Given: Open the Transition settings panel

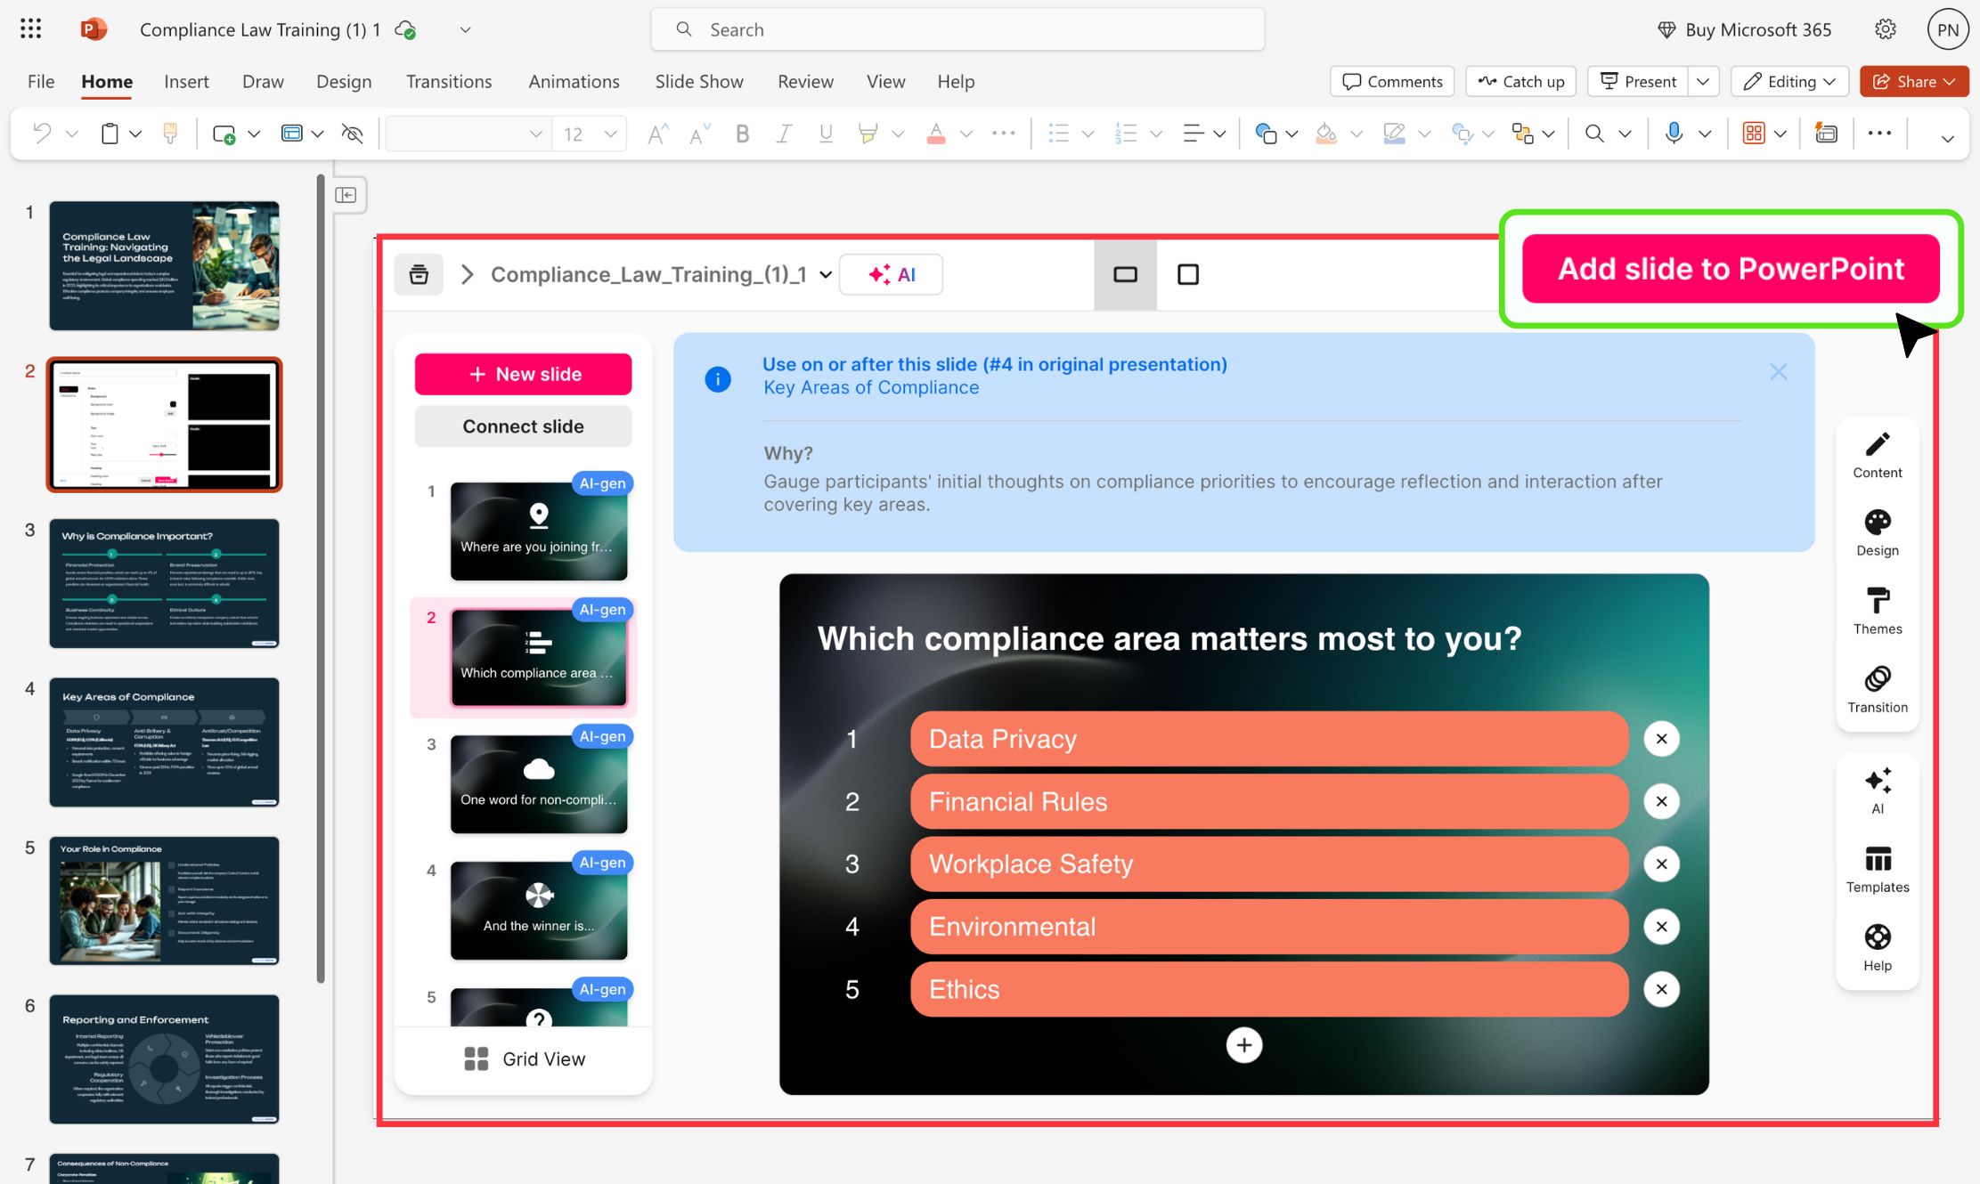Looking at the screenshot, I should click(1877, 690).
